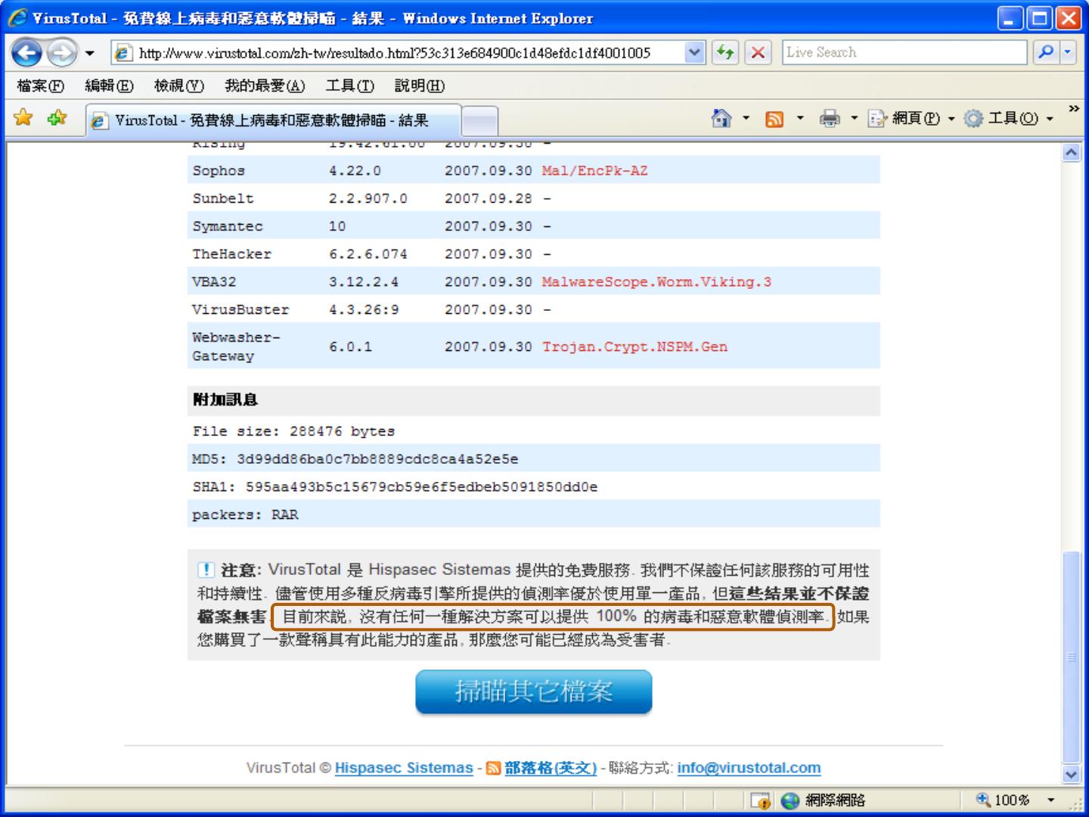This screenshot has height=817, width=1089.
Task: Click the IE Back navigation button
Action: tap(27, 53)
